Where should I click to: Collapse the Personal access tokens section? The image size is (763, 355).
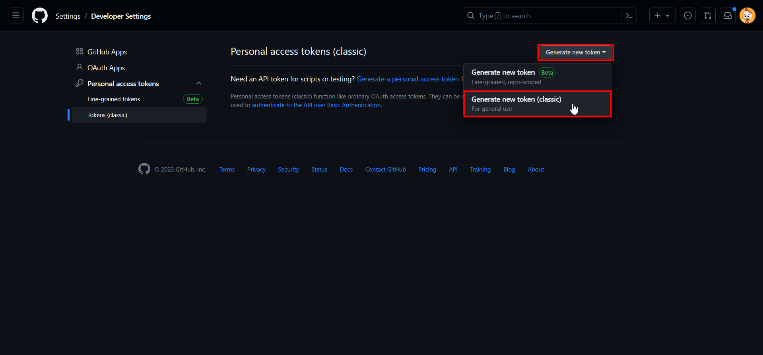pyautogui.click(x=199, y=83)
